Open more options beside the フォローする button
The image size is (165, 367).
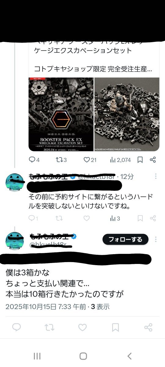tap(156, 239)
